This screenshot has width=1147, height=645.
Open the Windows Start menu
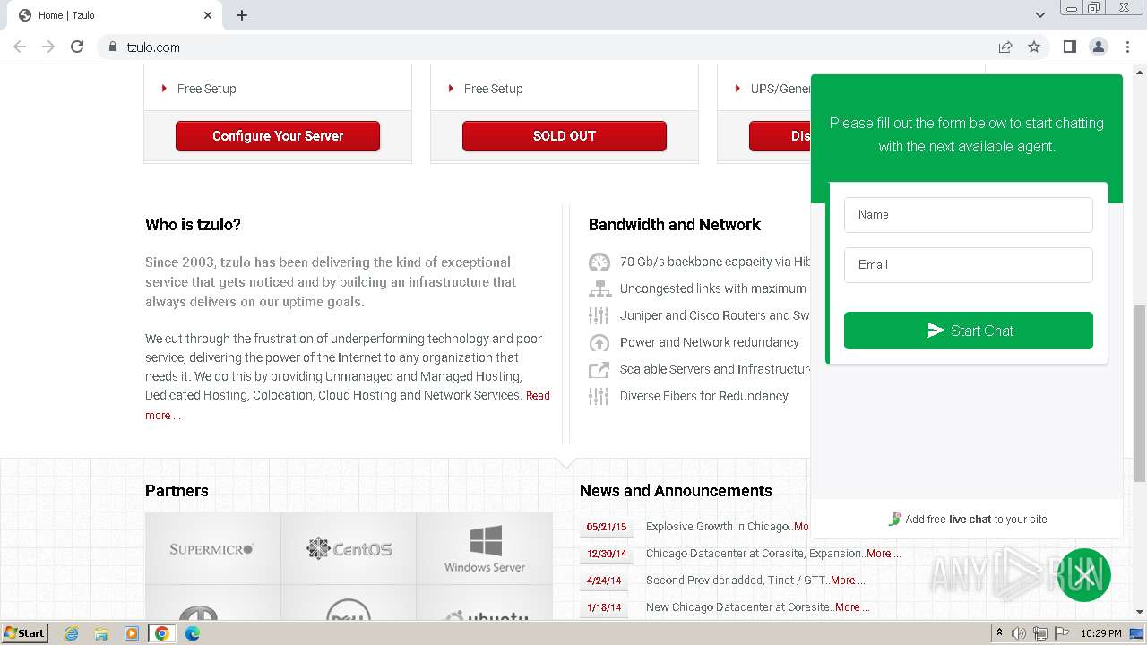click(24, 633)
